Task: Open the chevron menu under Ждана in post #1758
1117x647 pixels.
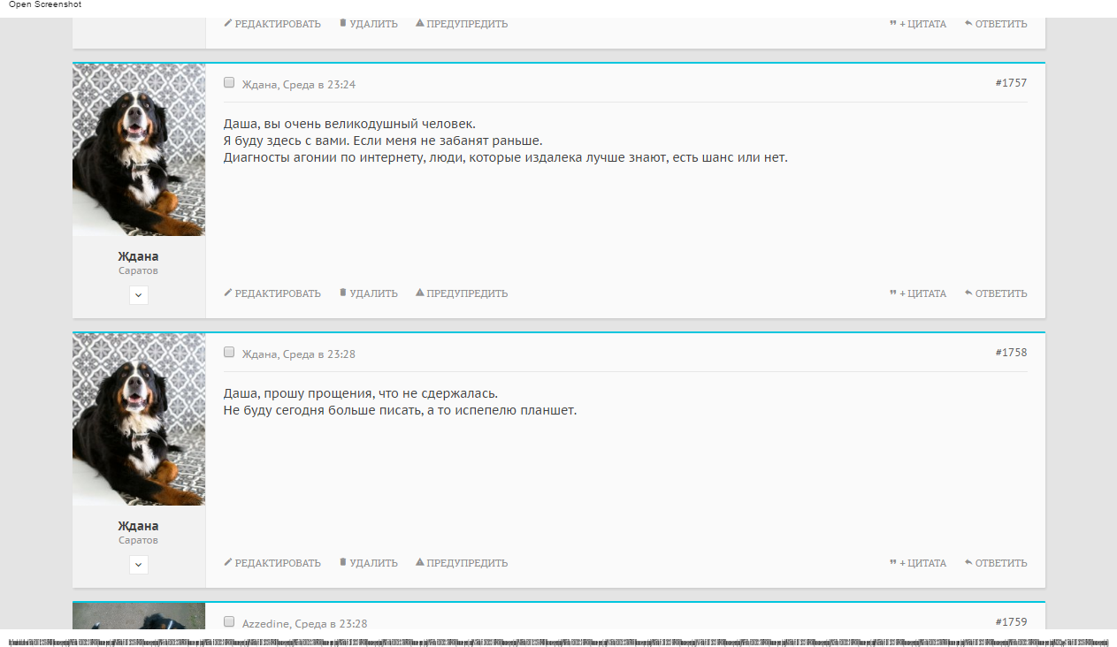Action: 139,565
